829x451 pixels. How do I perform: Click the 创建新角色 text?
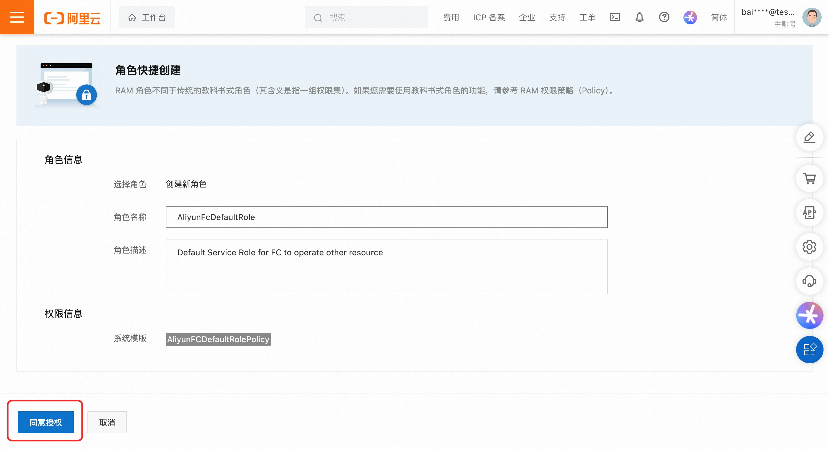pyautogui.click(x=186, y=184)
